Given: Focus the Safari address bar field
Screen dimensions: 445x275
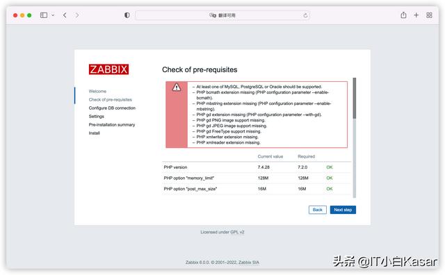Looking at the screenshot, I should pyautogui.click(x=222, y=15).
